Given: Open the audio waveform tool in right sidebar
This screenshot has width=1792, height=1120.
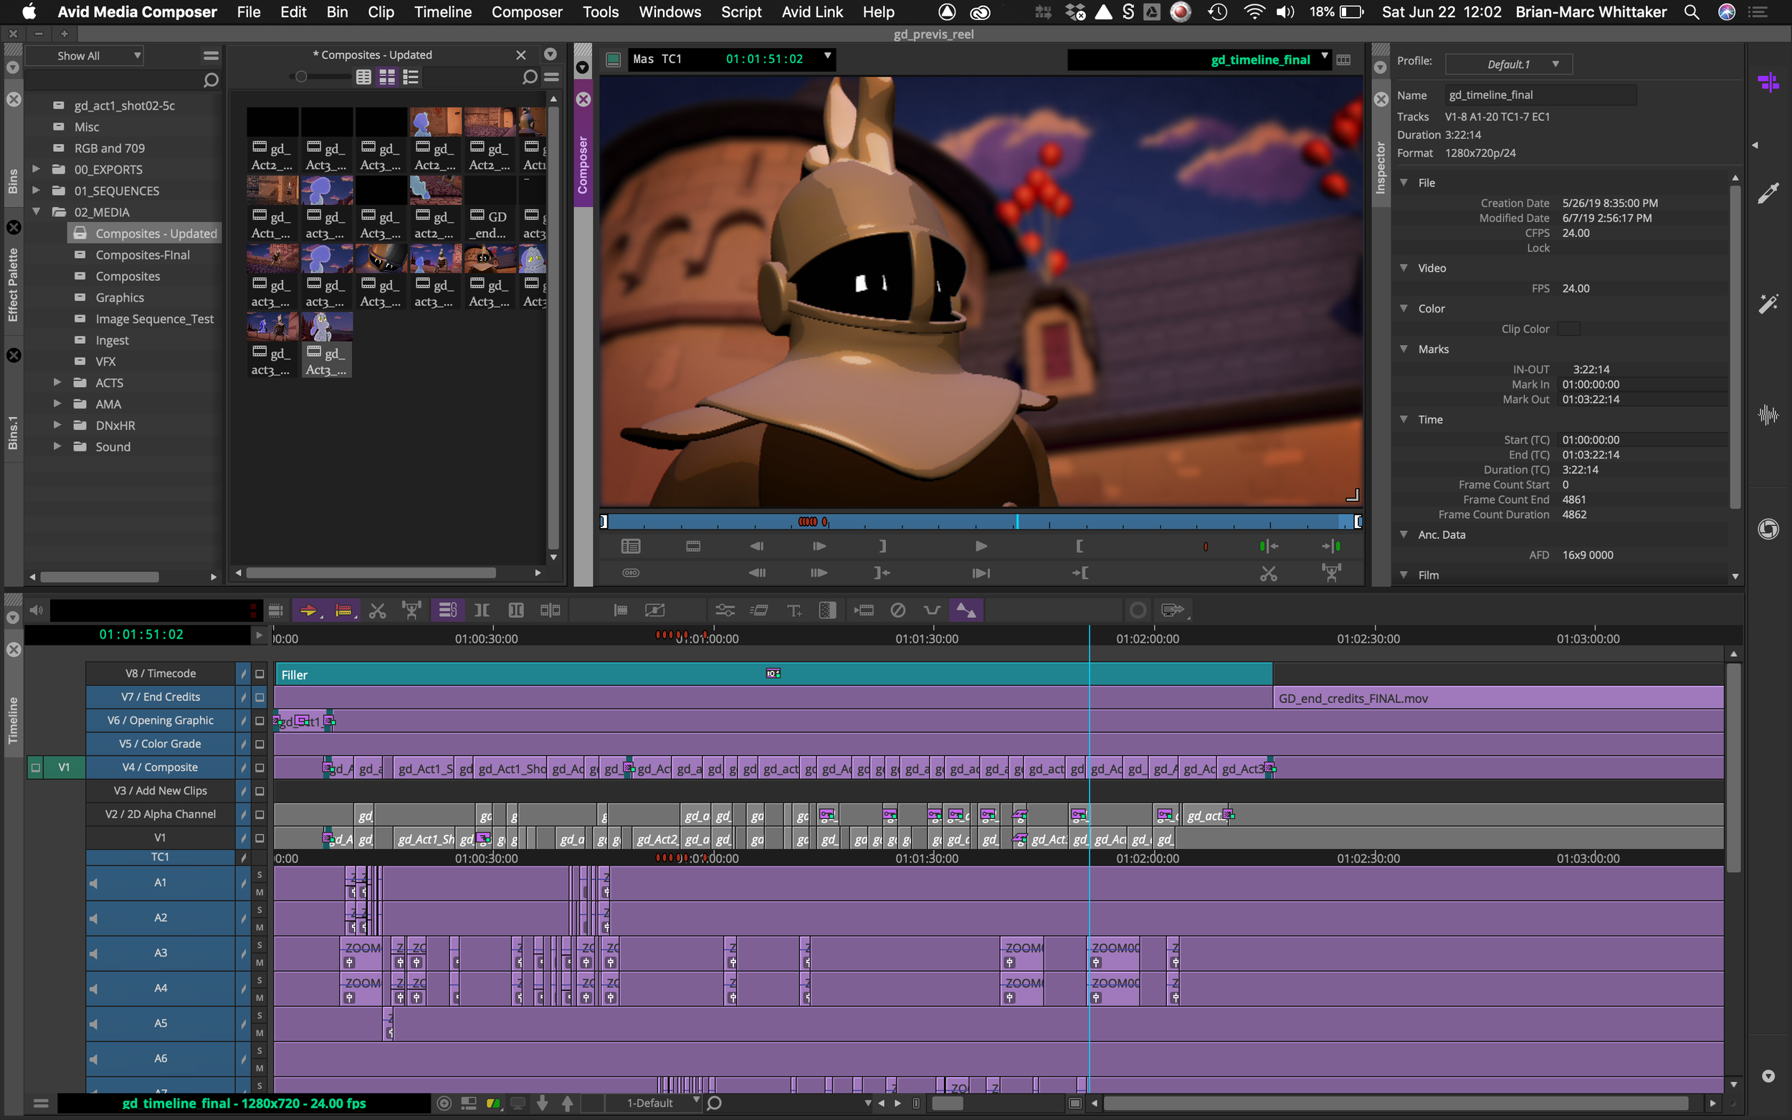Looking at the screenshot, I should (1768, 415).
